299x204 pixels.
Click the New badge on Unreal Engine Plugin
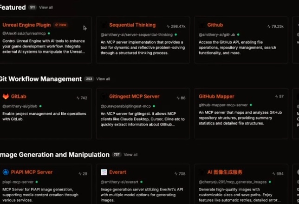61,25
